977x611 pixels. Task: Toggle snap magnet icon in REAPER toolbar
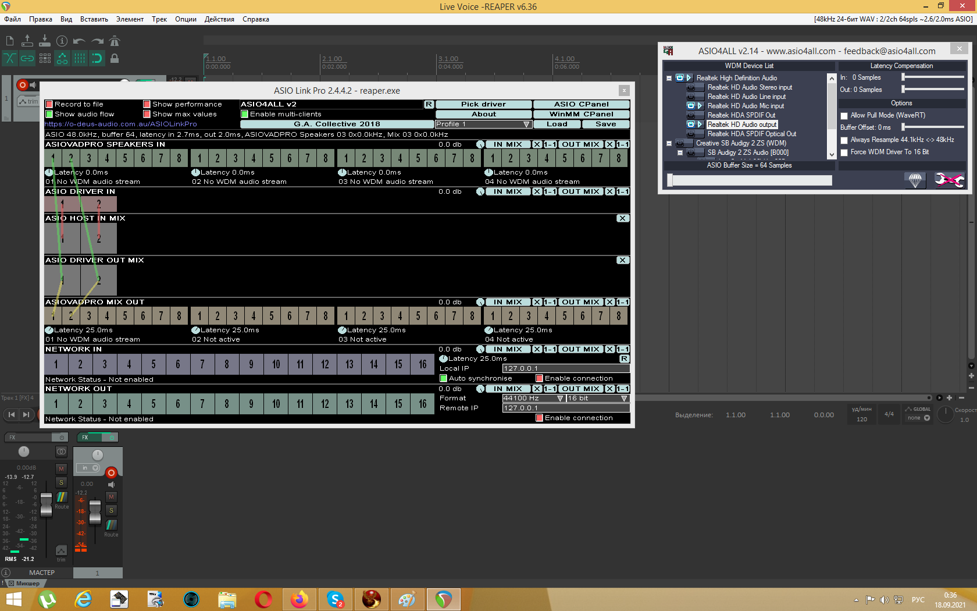click(x=97, y=58)
